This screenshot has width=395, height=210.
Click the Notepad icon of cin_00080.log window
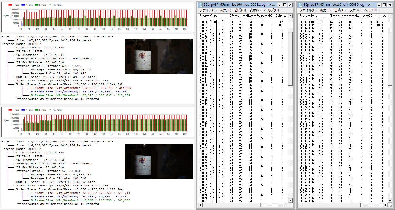click(301, 5)
